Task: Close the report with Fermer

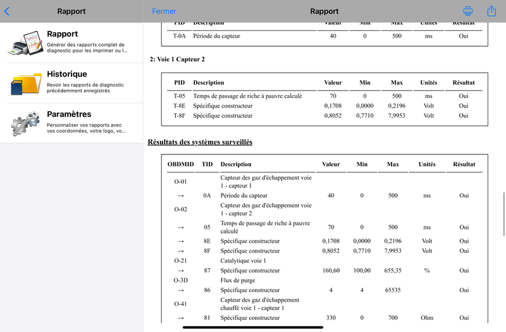Action: pos(164,11)
